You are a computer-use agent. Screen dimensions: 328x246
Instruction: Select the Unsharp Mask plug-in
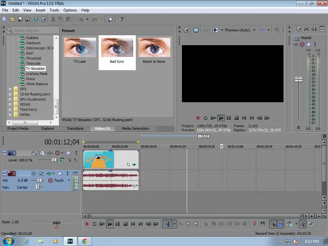[37, 74]
